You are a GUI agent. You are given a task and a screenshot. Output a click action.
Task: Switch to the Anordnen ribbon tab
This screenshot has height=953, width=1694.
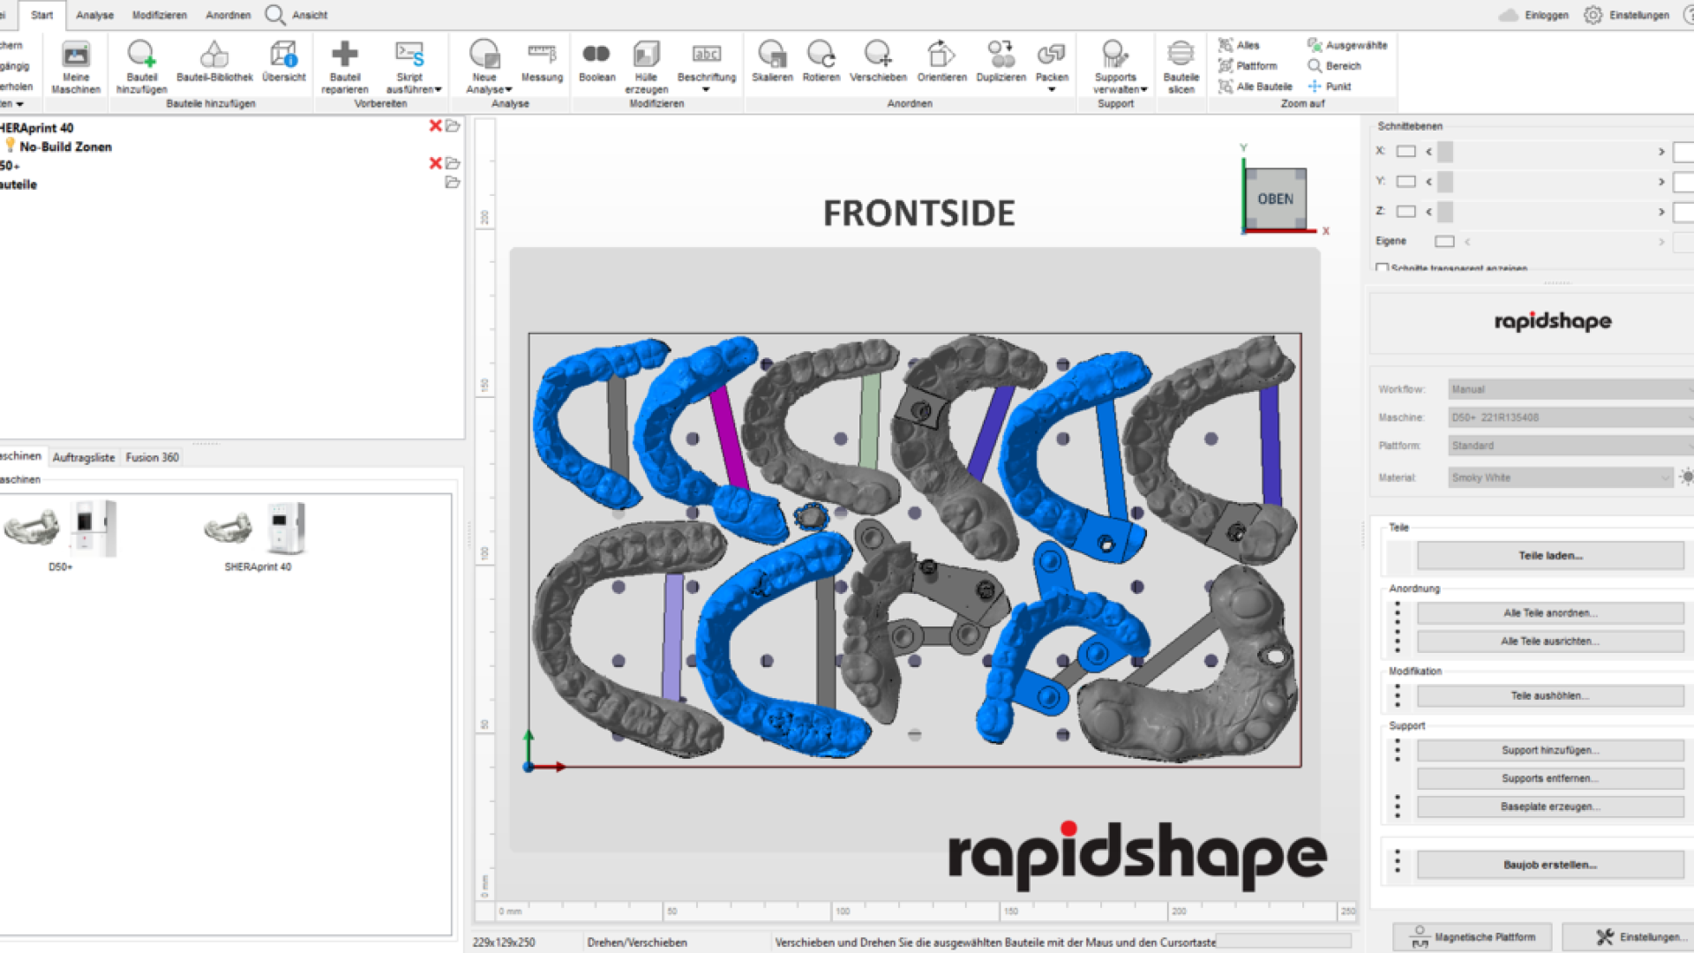(x=229, y=15)
